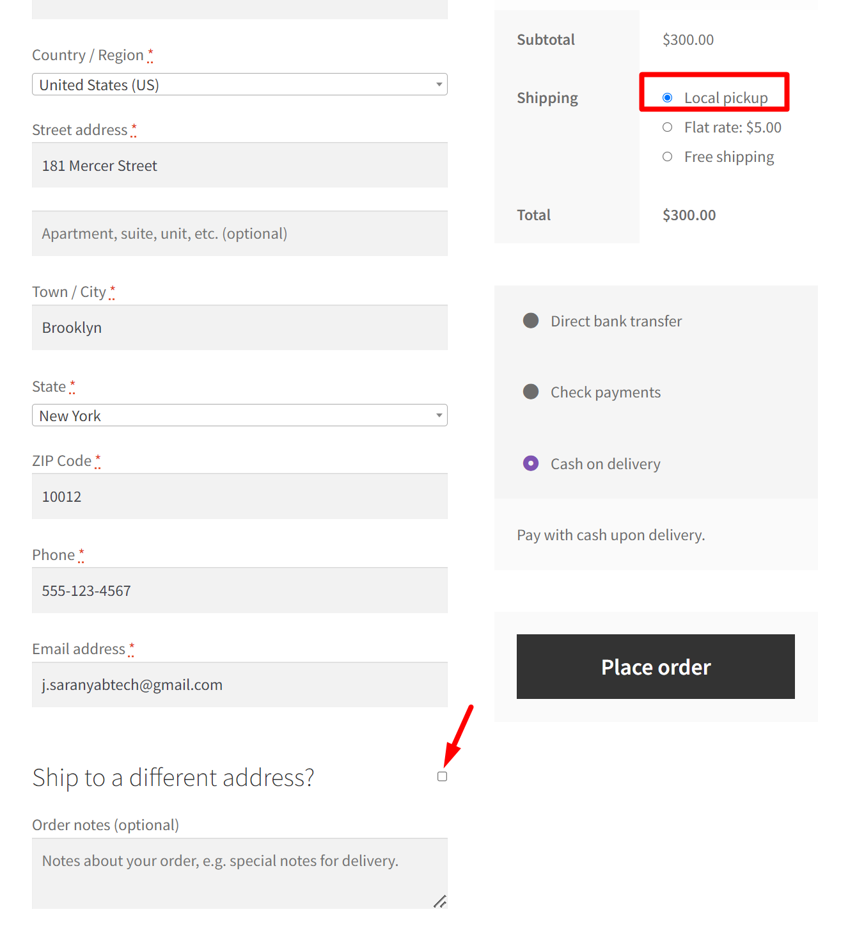Enable Ship to a different address
The image size is (841, 946).
(442, 776)
